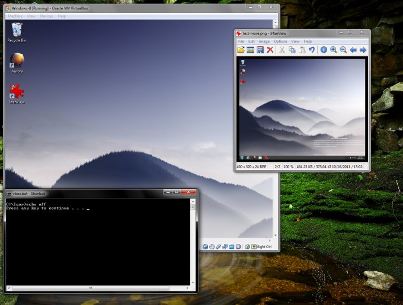Click '400 x 320 x 24 BPP' in IrfanView status bar
Viewport: 403px width, 305px height.
click(251, 167)
